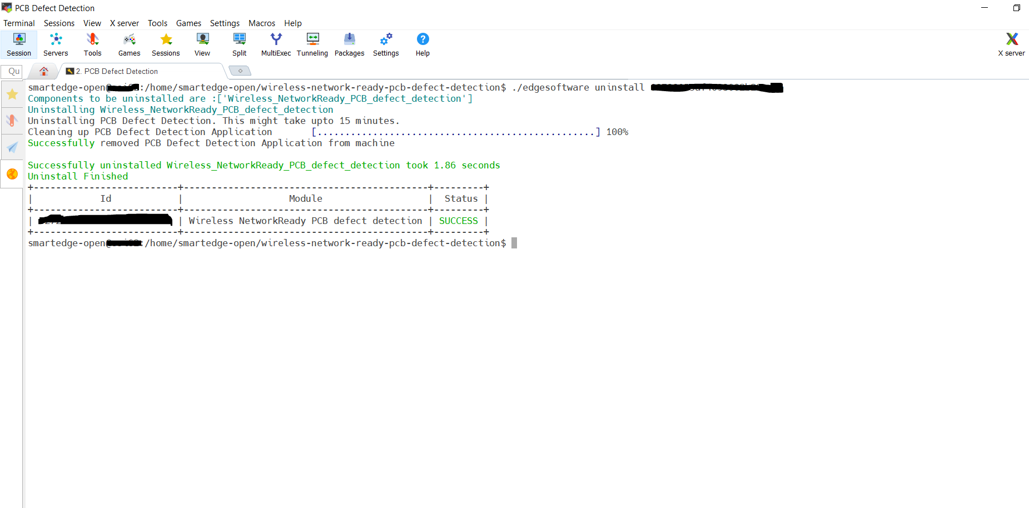
Task: Click the orange globe sidebar icon
Action: tap(12, 174)
